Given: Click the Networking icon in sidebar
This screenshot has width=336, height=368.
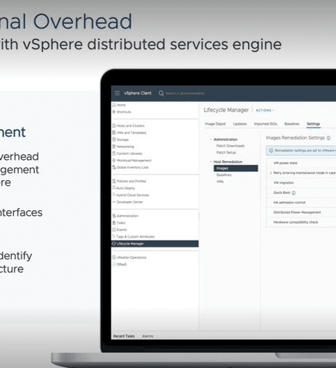Looking at the screenshot, I should [114, 146].
